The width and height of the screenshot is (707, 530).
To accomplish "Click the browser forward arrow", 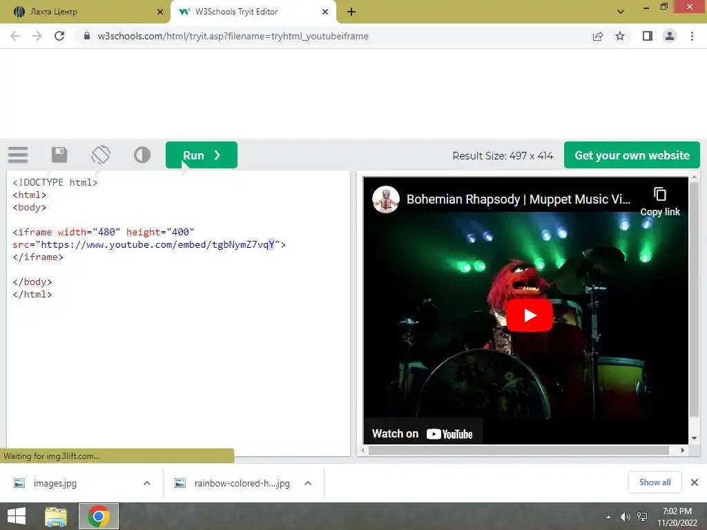I will [37, 36].
